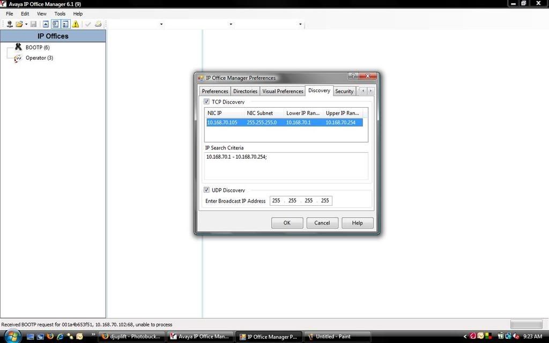Open the first toolbar combo box dropdown
This screenshot has height=343, width=549.
point(161,24)
